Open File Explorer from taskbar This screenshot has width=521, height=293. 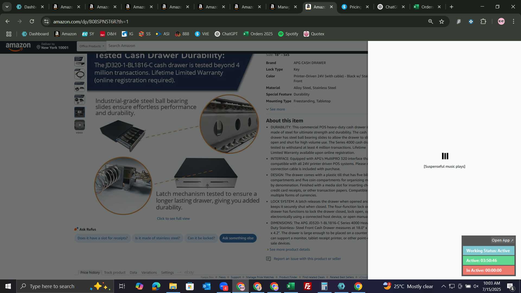click(x=173, y=286)
